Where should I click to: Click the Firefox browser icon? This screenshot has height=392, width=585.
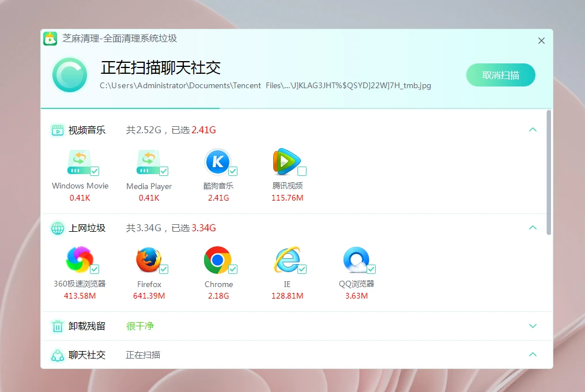tap(148, 260)
